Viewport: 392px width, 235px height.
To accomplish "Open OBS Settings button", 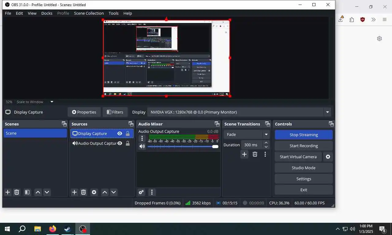I will tap(304, 179).
